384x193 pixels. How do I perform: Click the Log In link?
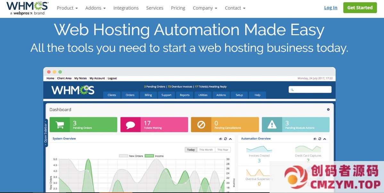click(330, 8)
